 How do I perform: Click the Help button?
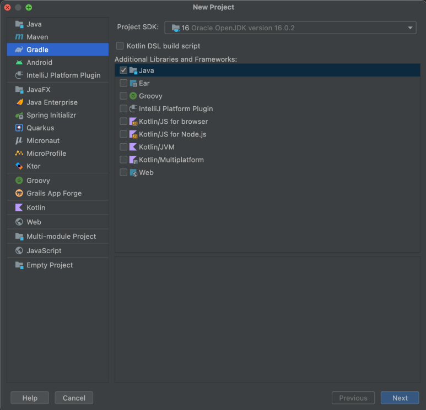click(30, 398)
